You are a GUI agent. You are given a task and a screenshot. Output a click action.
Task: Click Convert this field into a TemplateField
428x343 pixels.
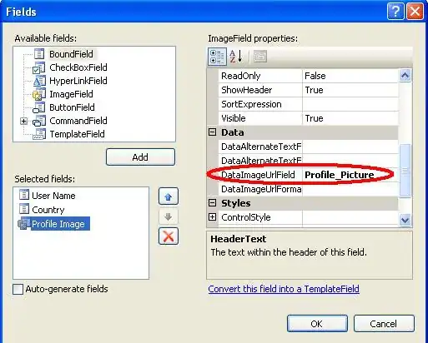pyautogui.click(x=284, y=289)
